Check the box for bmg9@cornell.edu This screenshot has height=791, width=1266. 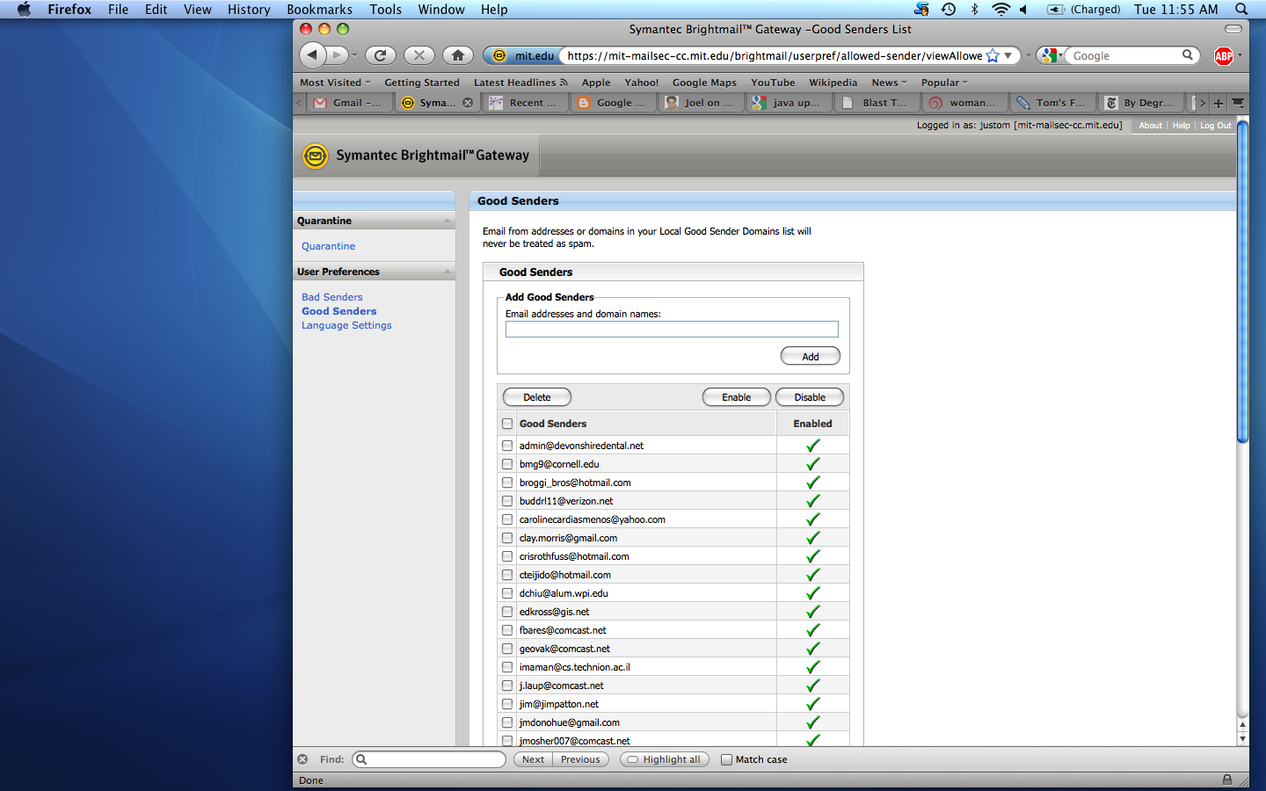[507, 464]
